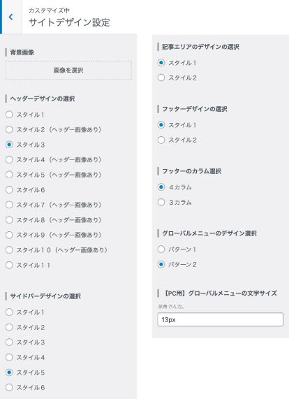Choose header スタイル11 radio button
Screen dimensions: 289x399
point(9,265)
